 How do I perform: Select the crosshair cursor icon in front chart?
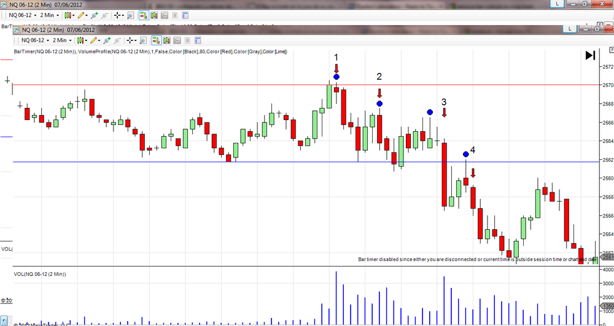coord(130,40)
